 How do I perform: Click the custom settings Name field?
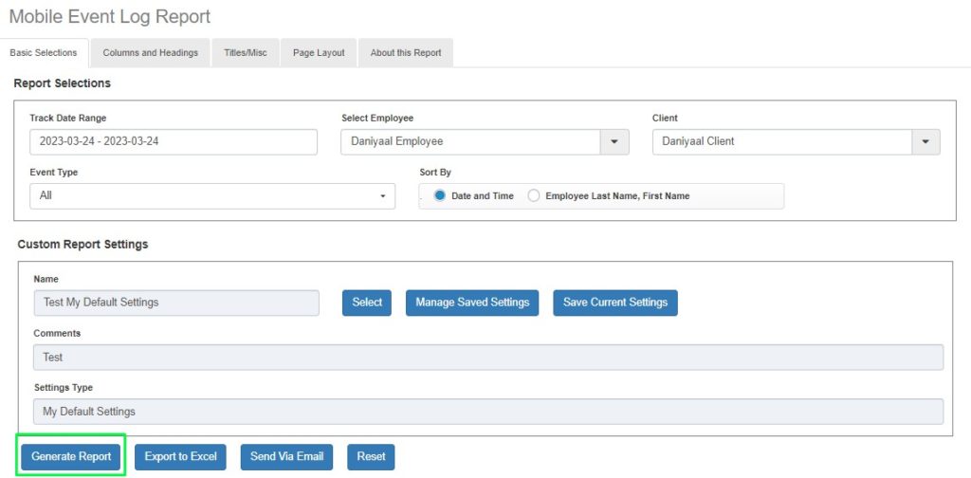click(175, 303)
